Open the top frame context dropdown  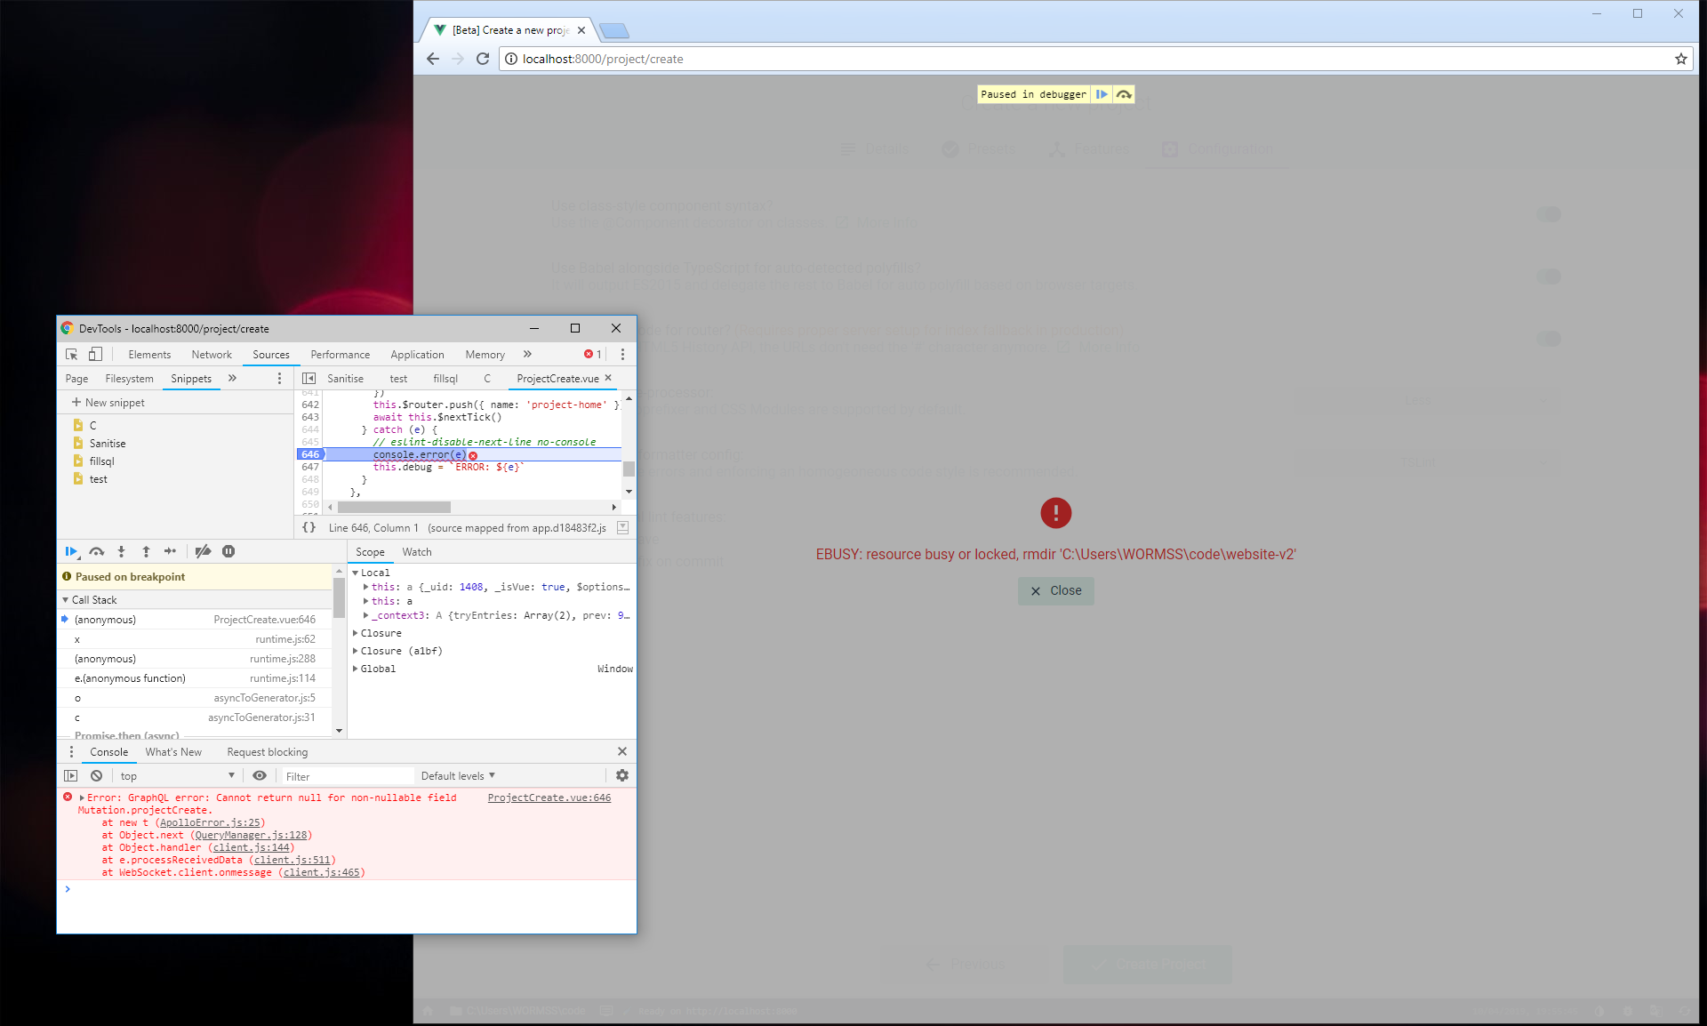(175, 775)
